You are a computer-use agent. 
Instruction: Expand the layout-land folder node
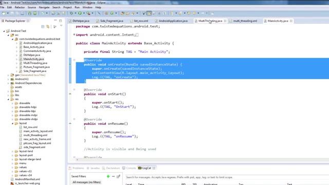(x=12, y=151)
